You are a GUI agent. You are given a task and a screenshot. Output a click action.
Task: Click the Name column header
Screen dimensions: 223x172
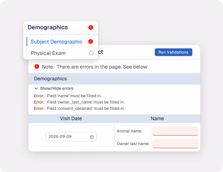157,118
